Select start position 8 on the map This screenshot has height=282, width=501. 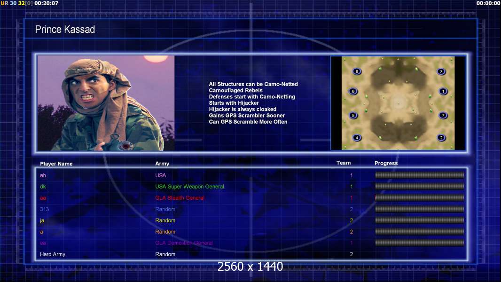click(357, 71)
